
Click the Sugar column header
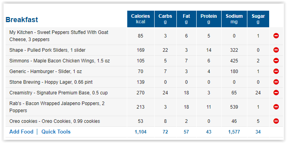point(258,19)
